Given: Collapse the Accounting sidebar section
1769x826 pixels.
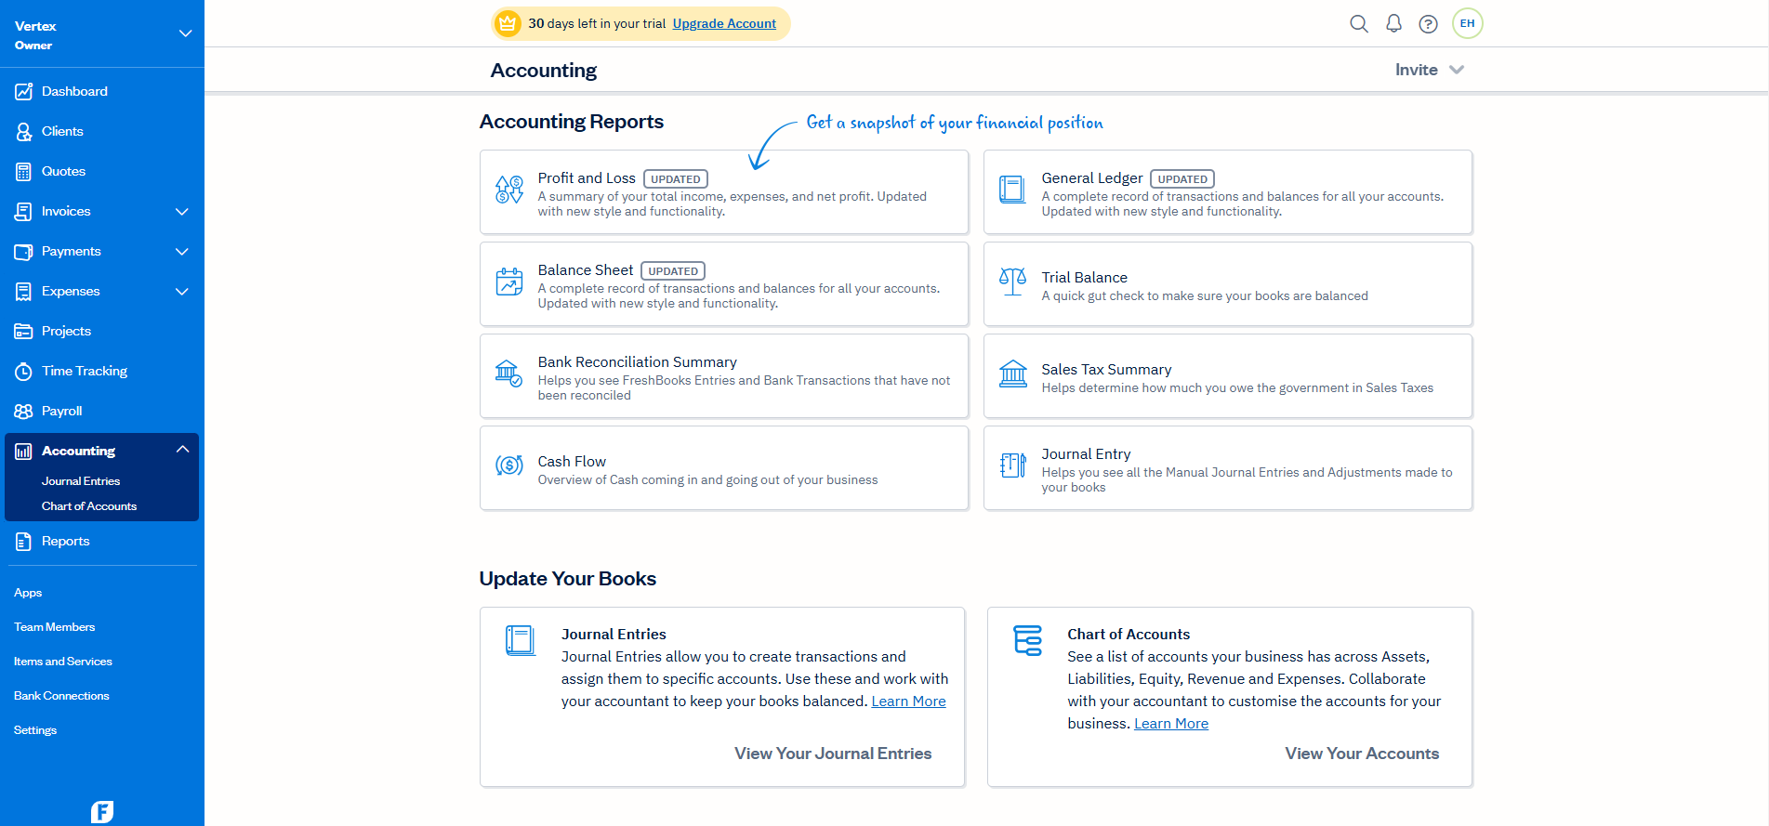Looking at the screenshot, I should [182, 450].
